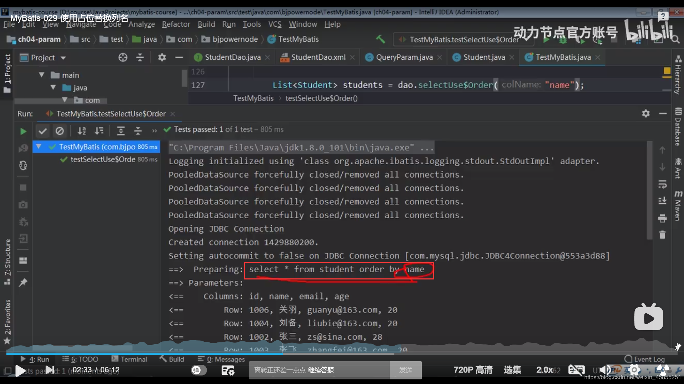Collapse the main folder node

(42, 75)
